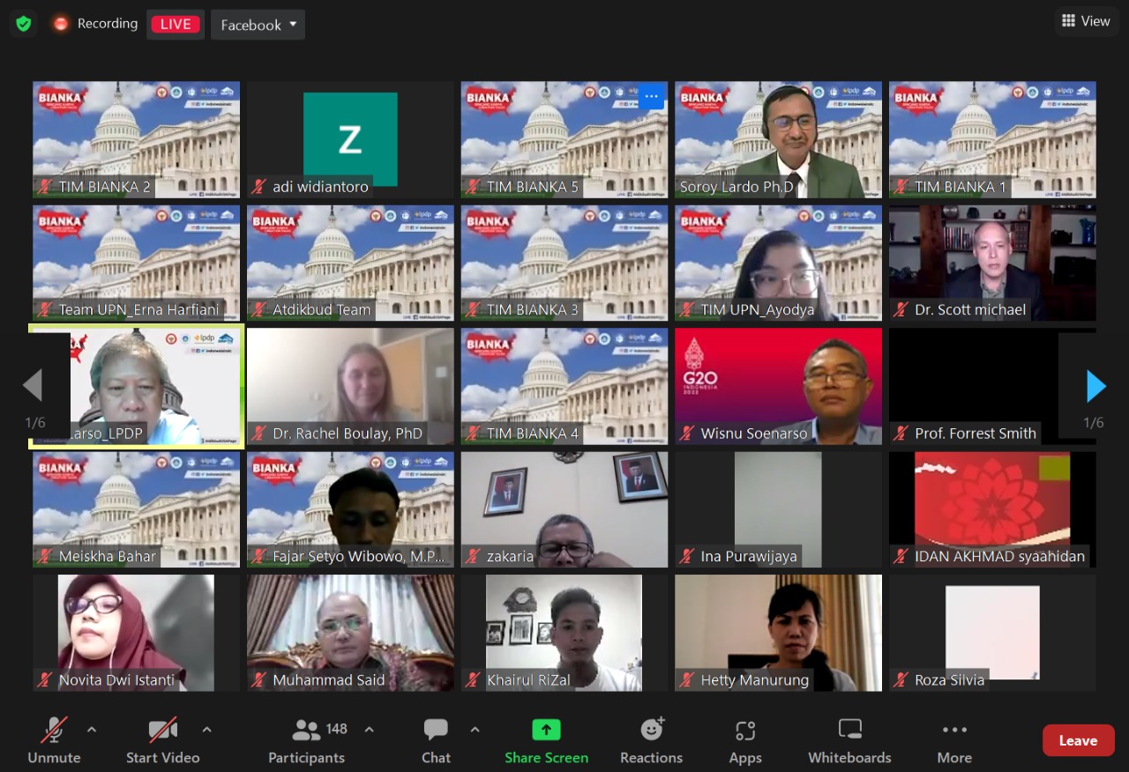Open the Facebook livestream dropdown
The width and height of the screenshot is (1129, 772).
(258, 25)
